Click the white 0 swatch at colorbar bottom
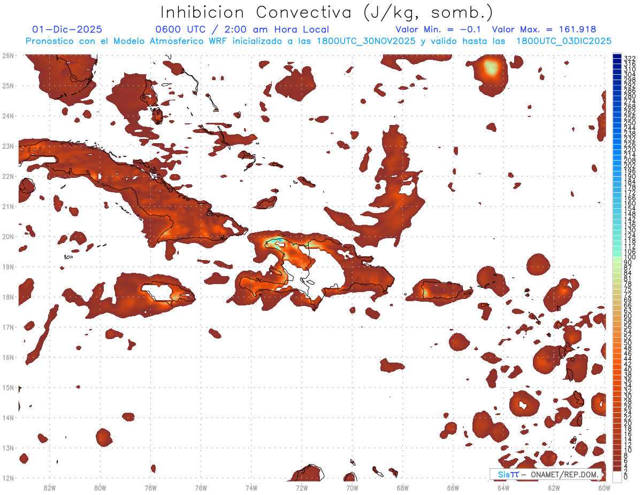This screenshot has height=495, width=642. 617,477
